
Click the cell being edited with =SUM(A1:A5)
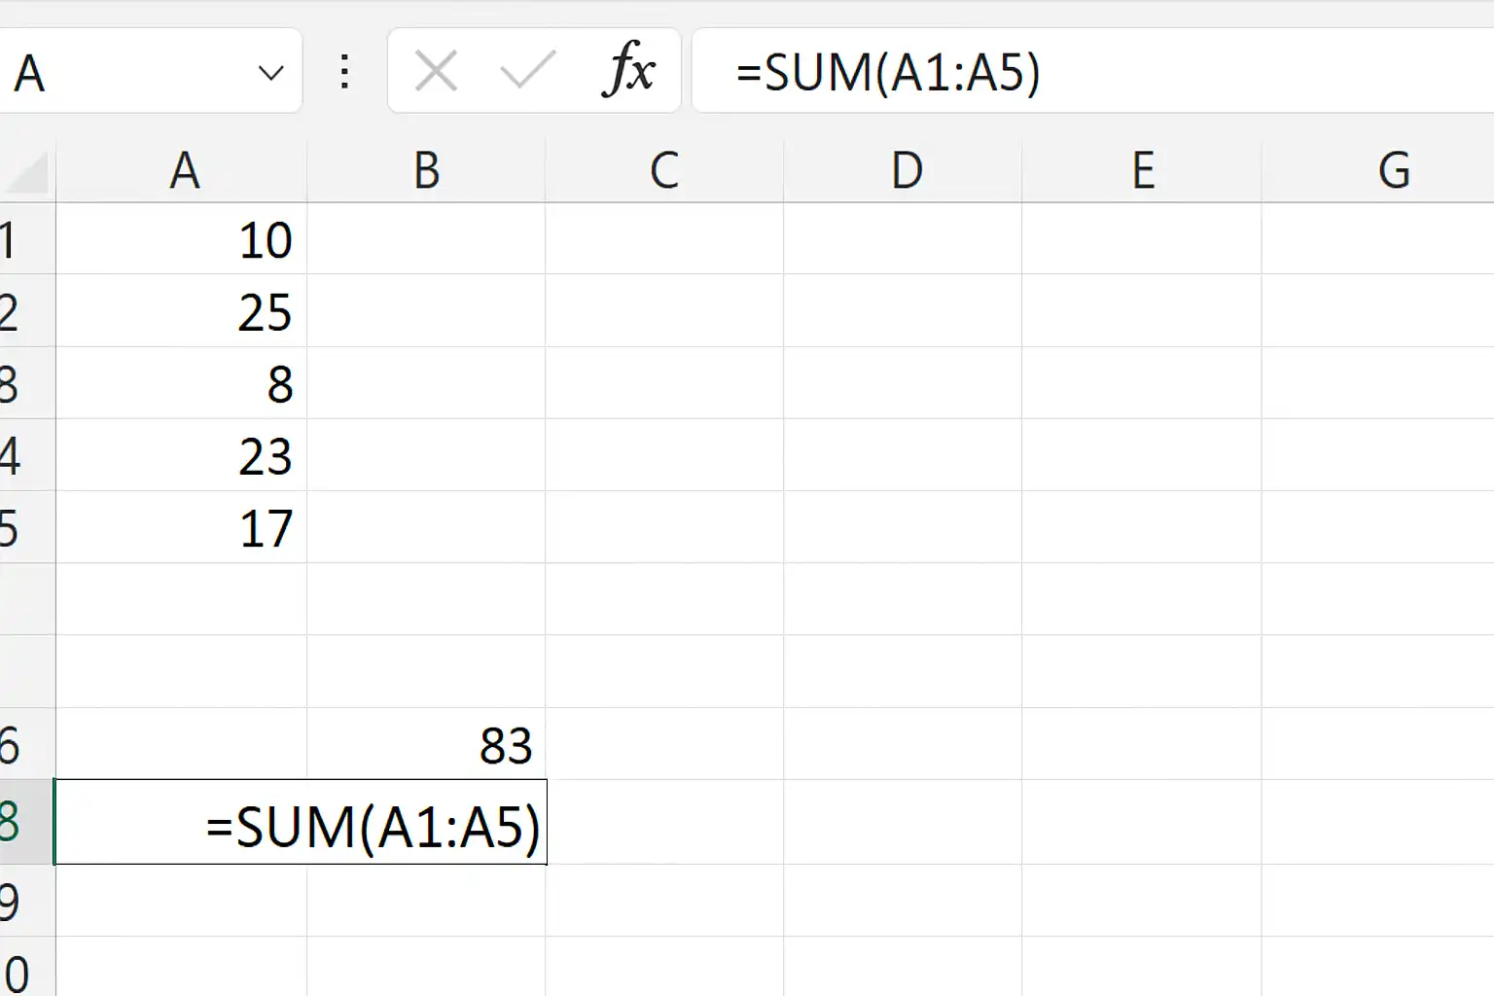click(301, 823)
